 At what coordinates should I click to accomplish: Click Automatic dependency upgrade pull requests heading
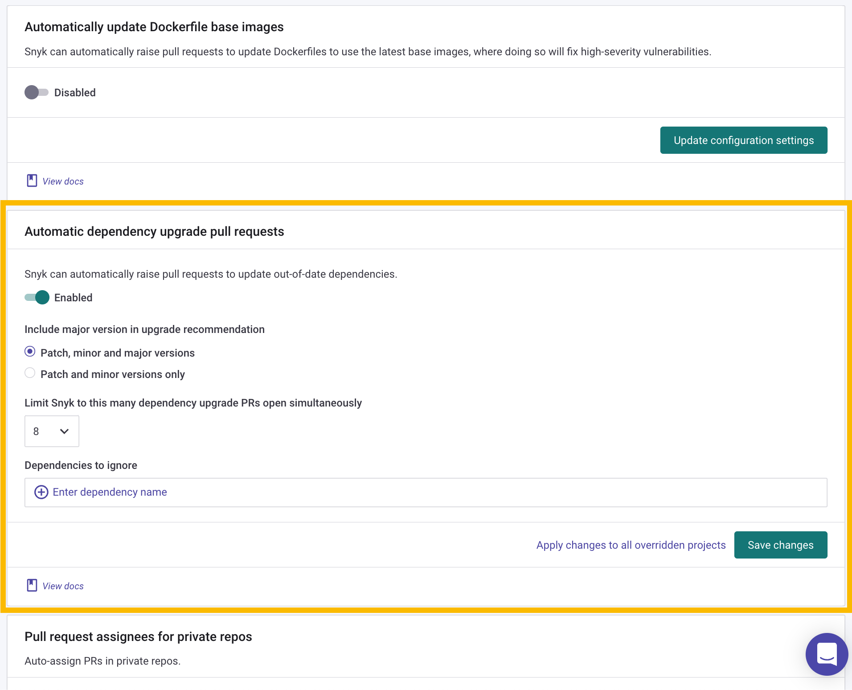tap(154, 231)
